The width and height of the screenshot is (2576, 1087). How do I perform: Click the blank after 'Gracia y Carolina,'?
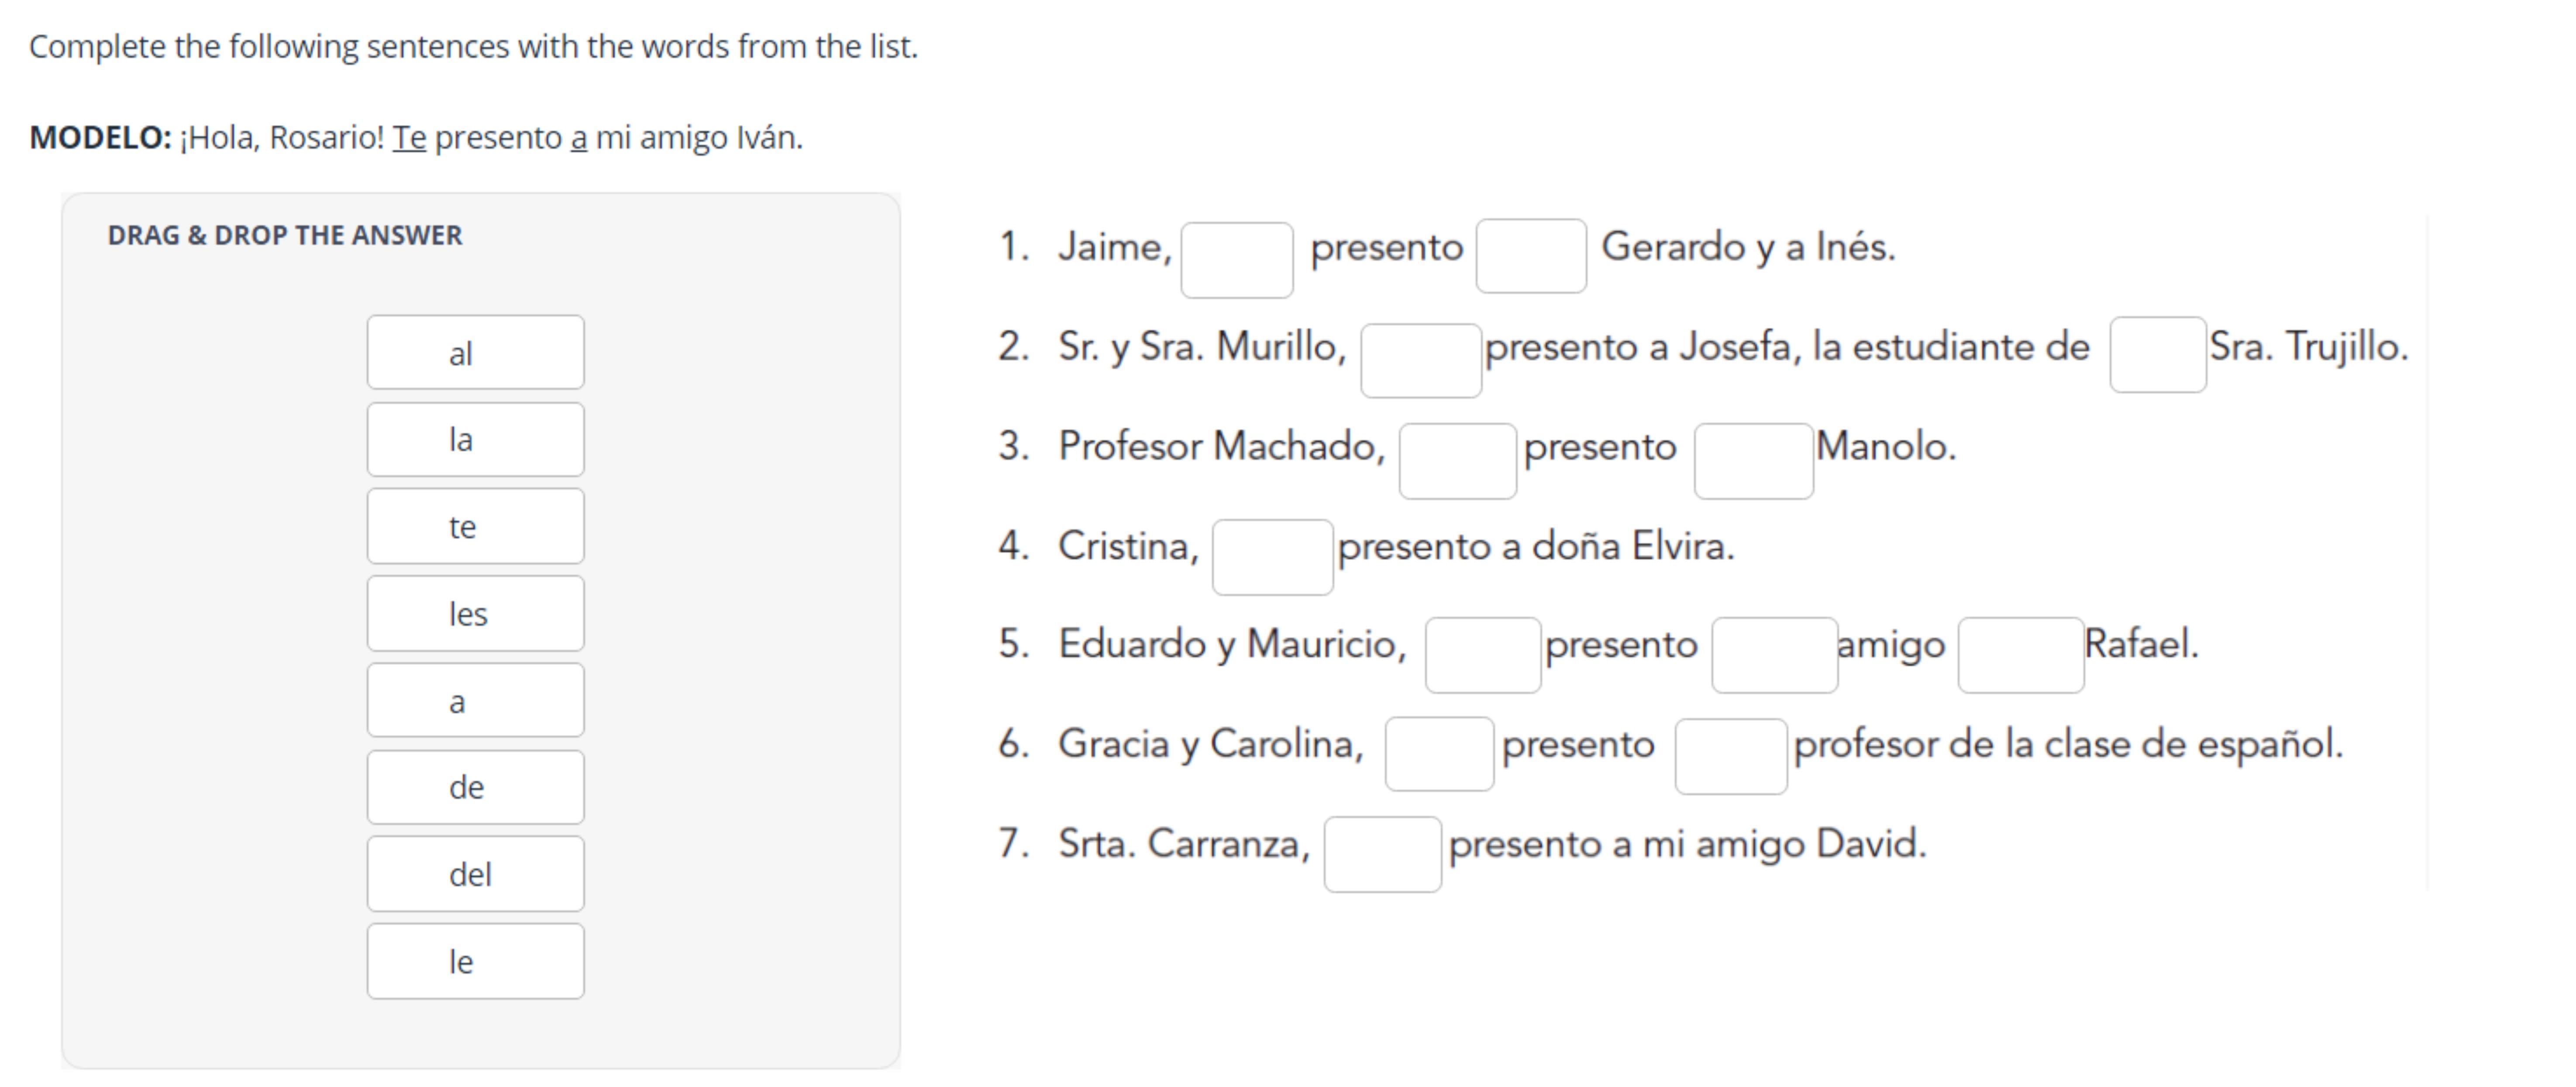click(1439, 754)
